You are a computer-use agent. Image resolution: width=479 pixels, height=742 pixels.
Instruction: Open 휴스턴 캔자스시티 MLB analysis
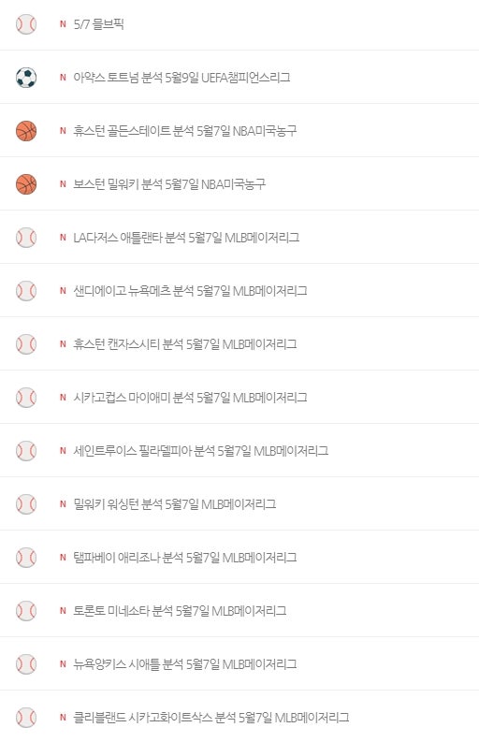[x=184, y=344]
